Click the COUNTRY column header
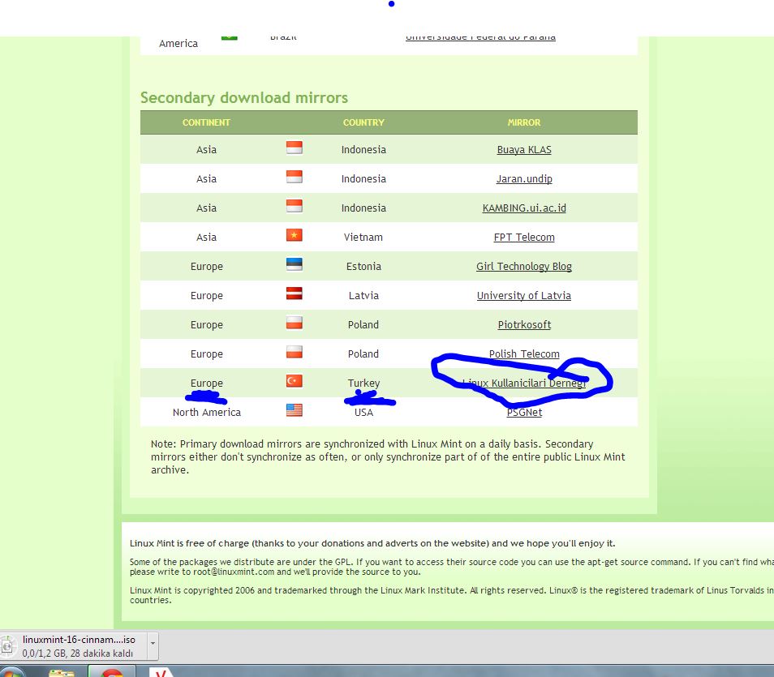This screenshot has height=677, width=774. point(363,122)
